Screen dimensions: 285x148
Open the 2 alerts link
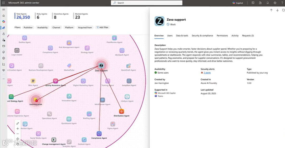[x=207, y=73]
